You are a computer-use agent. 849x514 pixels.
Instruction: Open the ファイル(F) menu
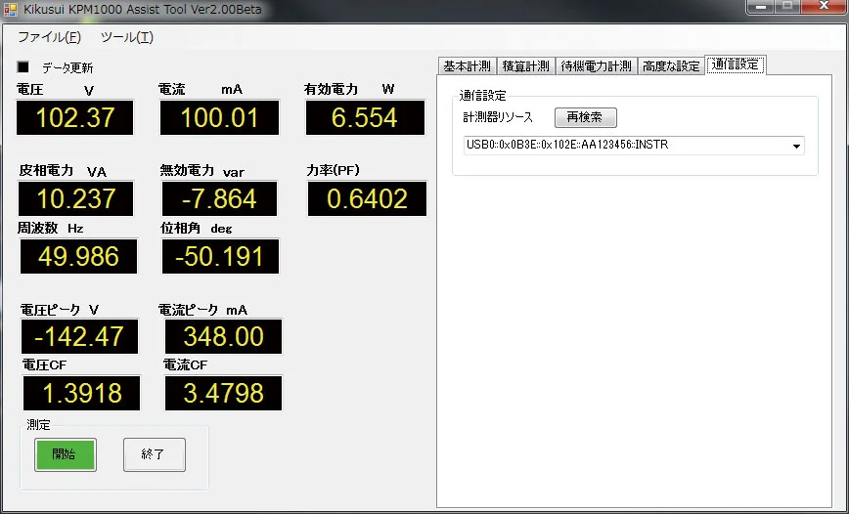point(49,37)
